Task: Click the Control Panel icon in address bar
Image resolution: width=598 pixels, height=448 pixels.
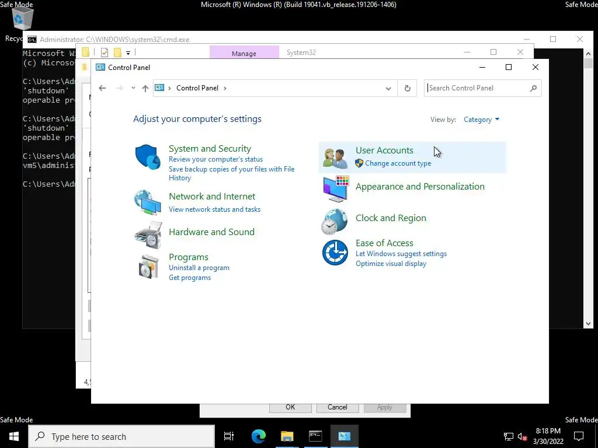Action: click(x=159, y=87)
